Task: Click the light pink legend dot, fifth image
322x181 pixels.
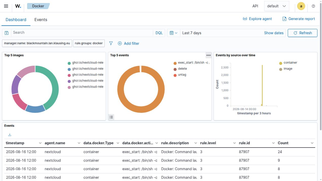Action: pos(69,87)
